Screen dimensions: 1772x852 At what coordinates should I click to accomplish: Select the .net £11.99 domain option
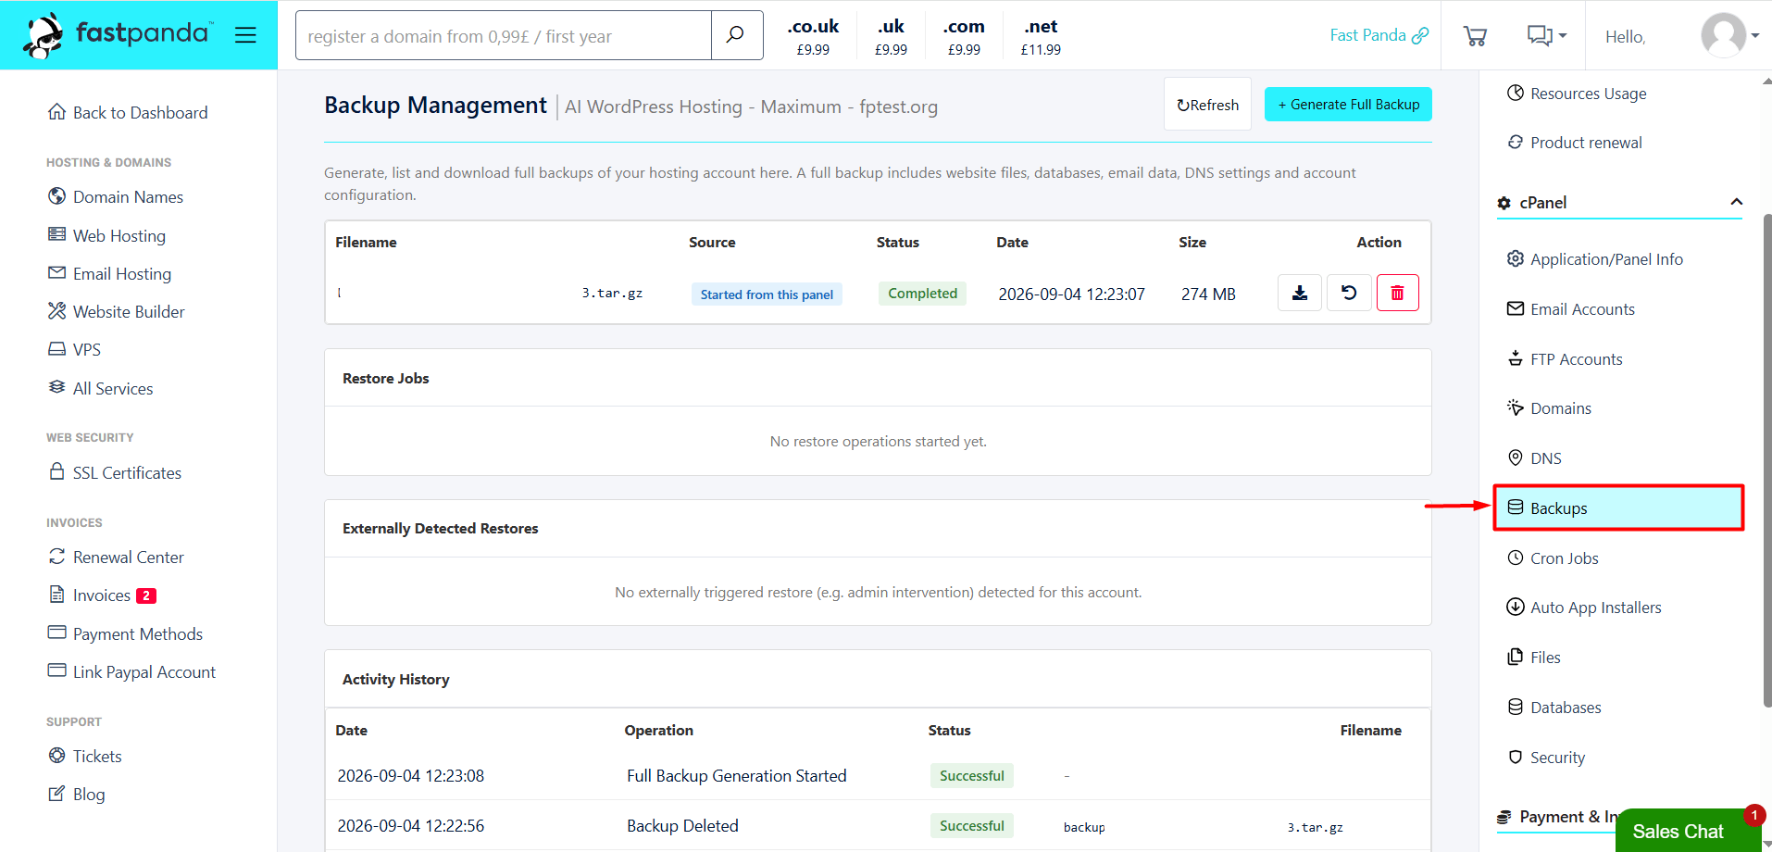coord(1041,36)
